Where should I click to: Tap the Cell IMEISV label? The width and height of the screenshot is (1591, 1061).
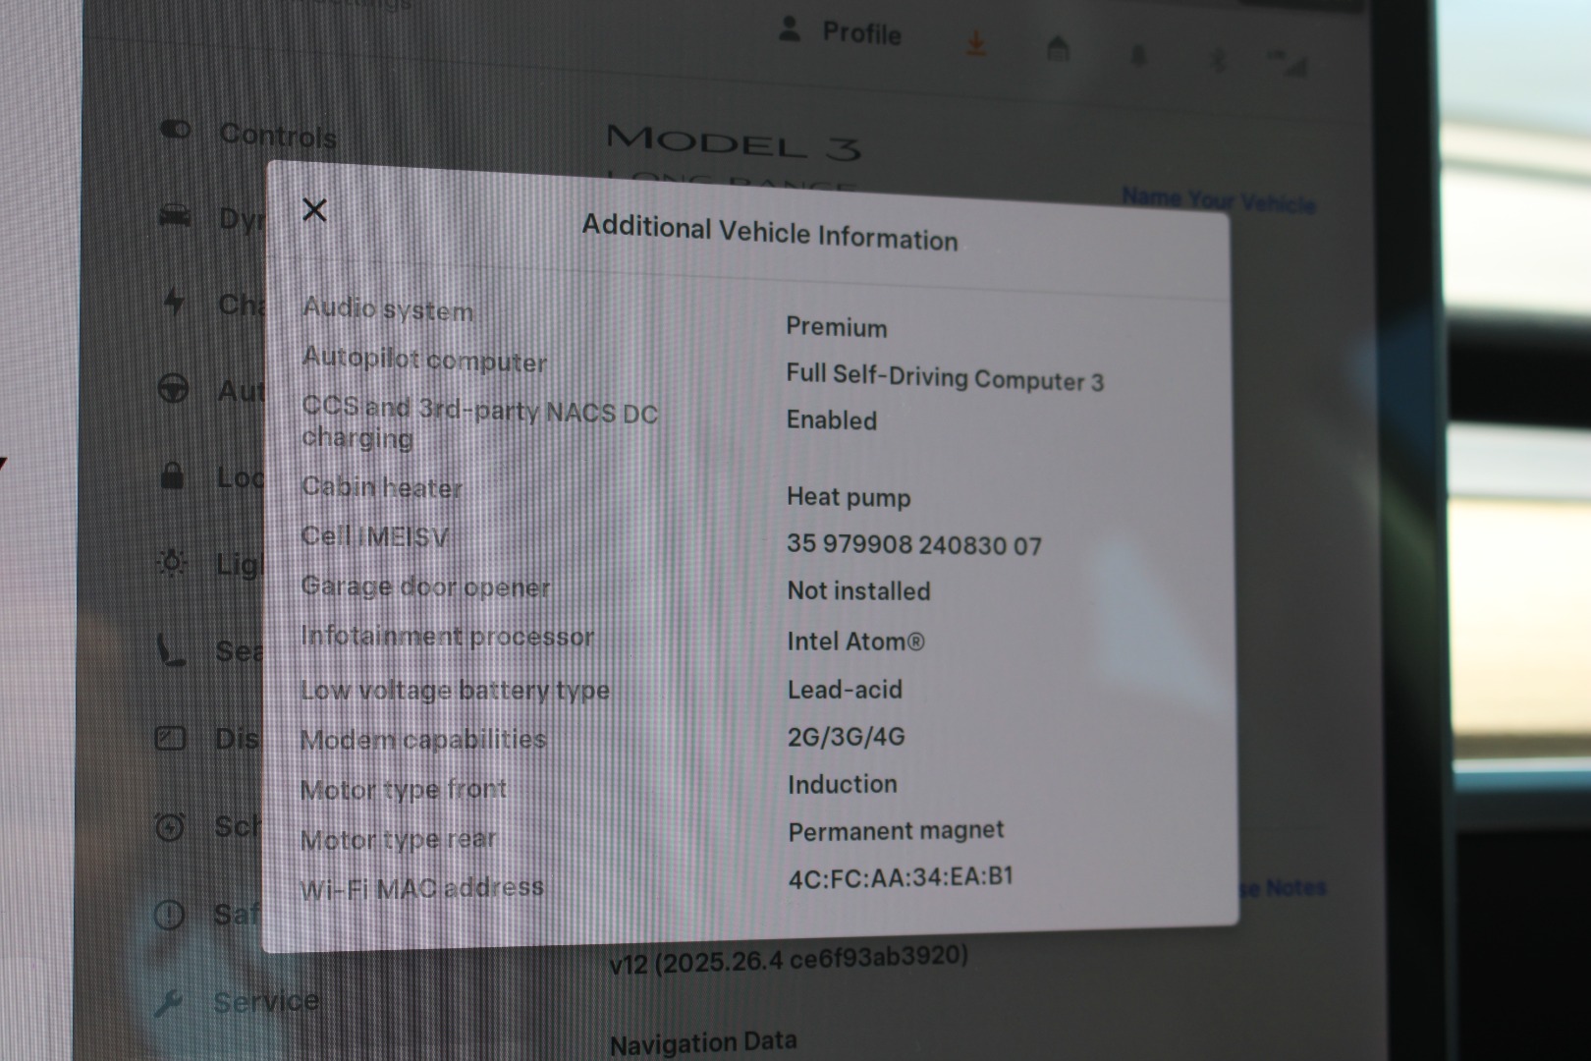point(375,536)
